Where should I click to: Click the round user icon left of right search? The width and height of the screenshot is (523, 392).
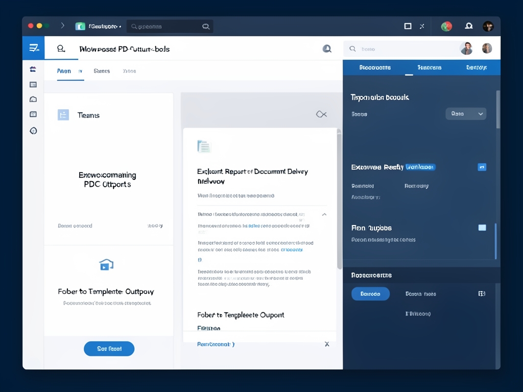[327, 48]
